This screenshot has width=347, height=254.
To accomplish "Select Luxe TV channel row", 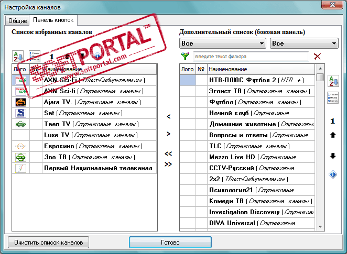I will 84,135.
